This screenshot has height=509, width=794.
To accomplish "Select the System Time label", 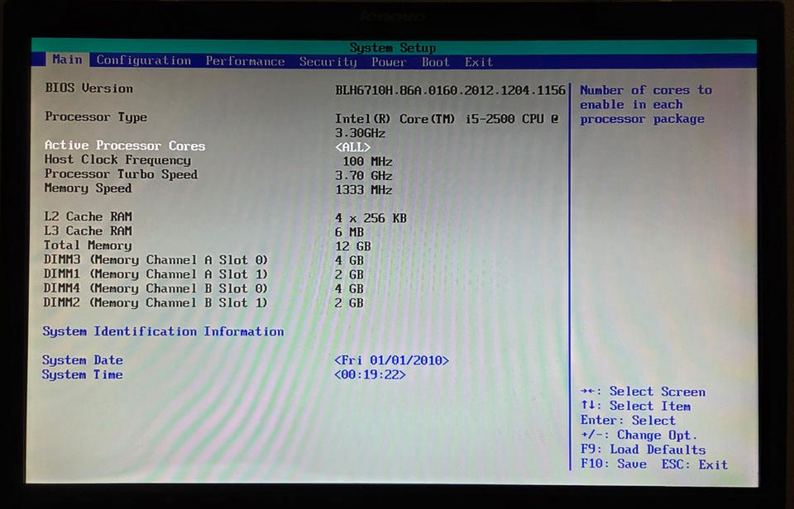I will (82, 375).
